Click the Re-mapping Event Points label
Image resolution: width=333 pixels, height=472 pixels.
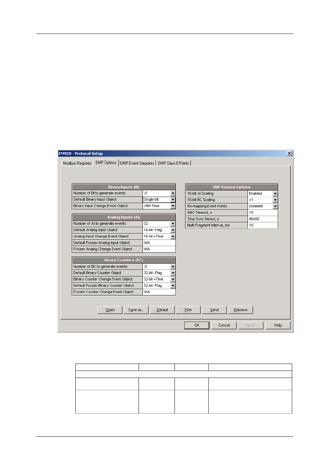(x=207, y=206)
